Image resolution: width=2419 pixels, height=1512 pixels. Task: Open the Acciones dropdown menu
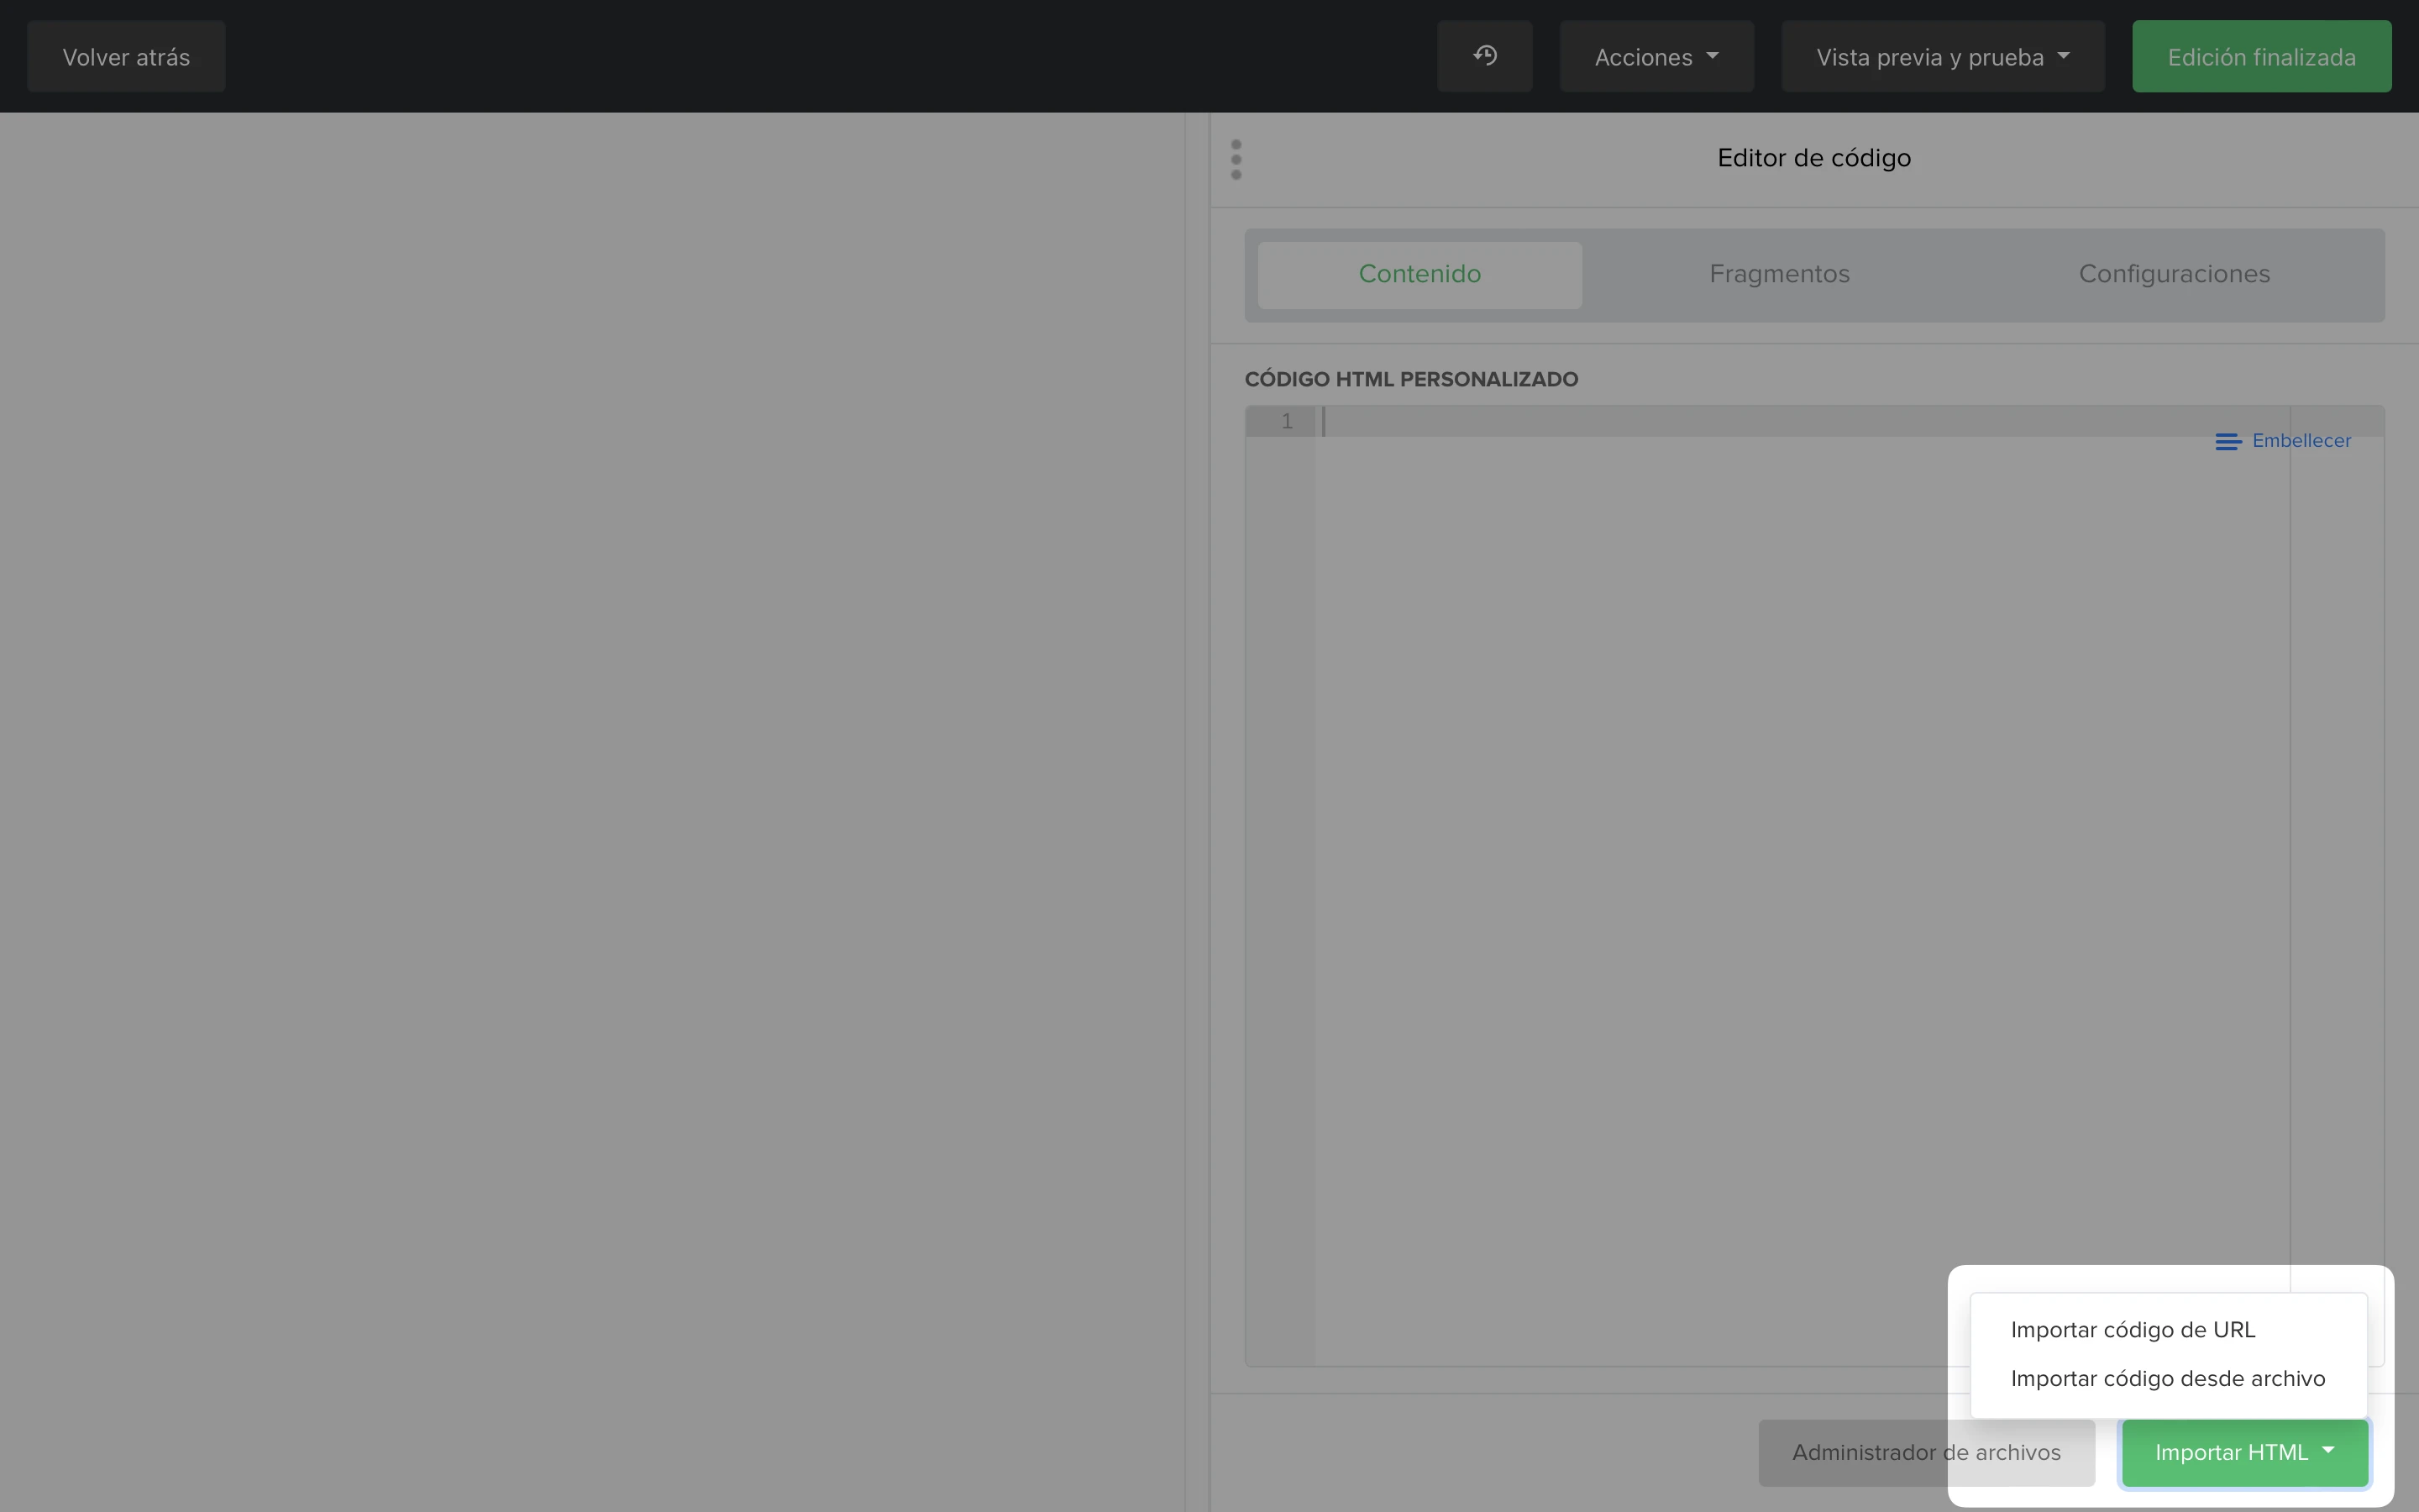pyautogui.click(x=1656, y=56)
